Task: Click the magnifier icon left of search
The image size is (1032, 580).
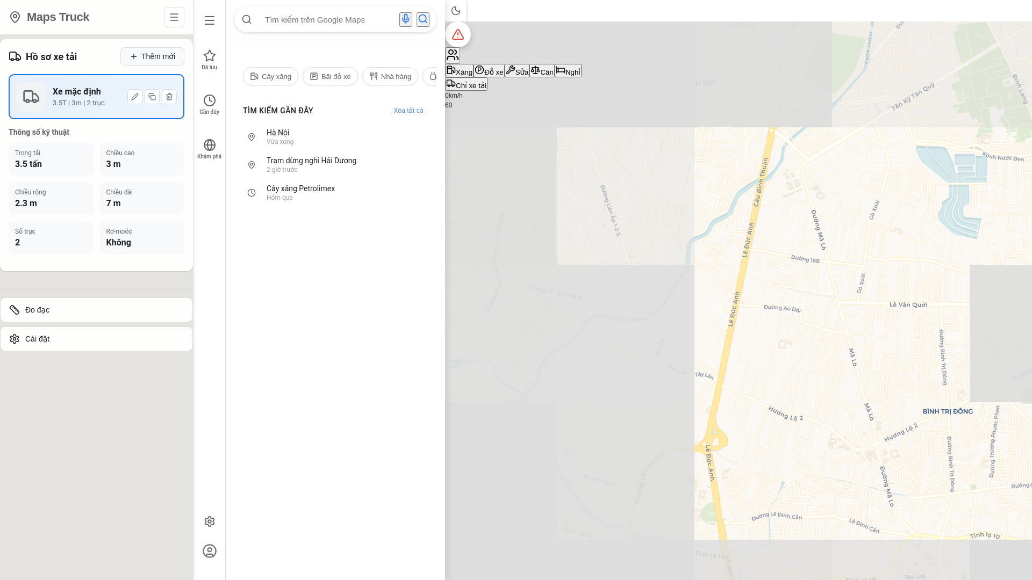Action: [247, 20]
